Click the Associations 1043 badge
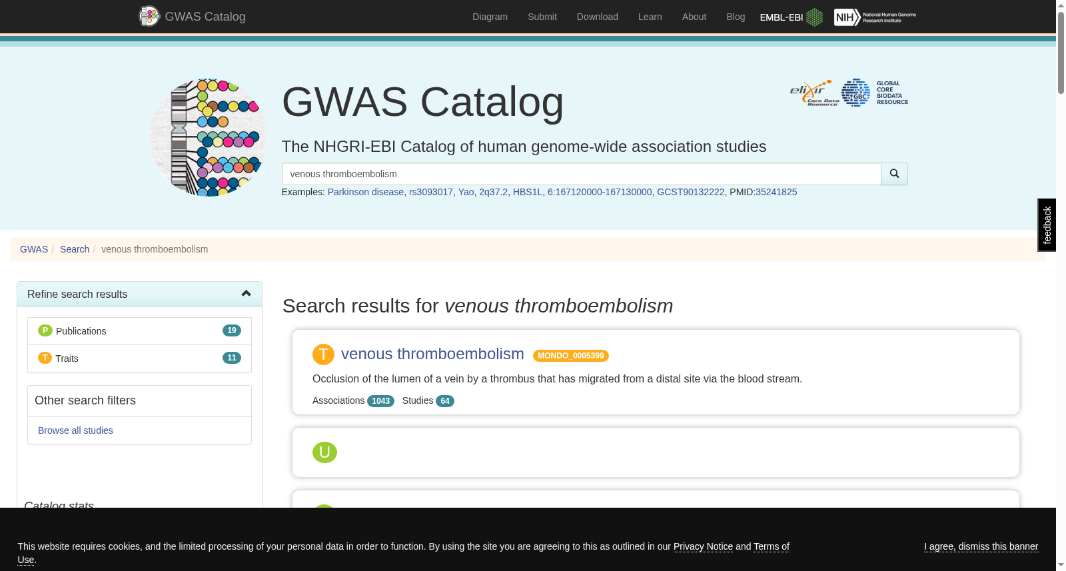The height and width of the screenshot is (571, 1066). (381, 401)
